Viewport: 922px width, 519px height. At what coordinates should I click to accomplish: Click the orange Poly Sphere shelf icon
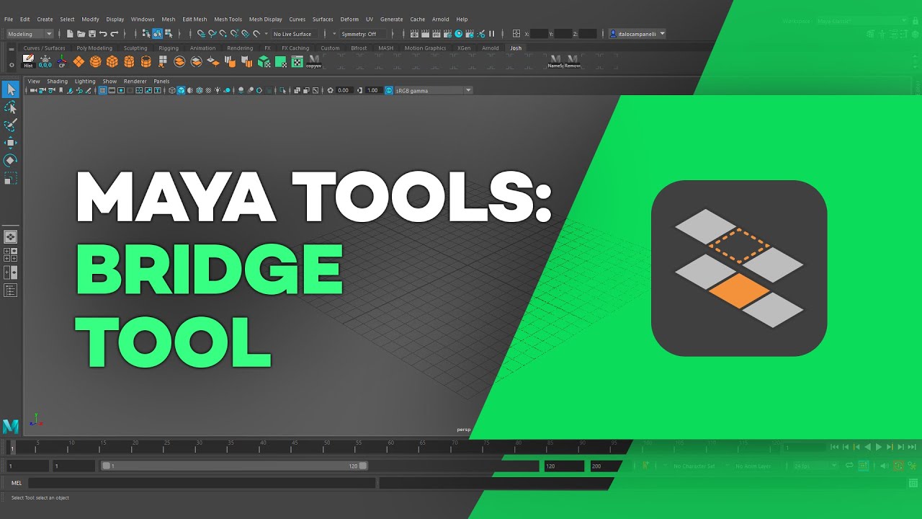95,61
